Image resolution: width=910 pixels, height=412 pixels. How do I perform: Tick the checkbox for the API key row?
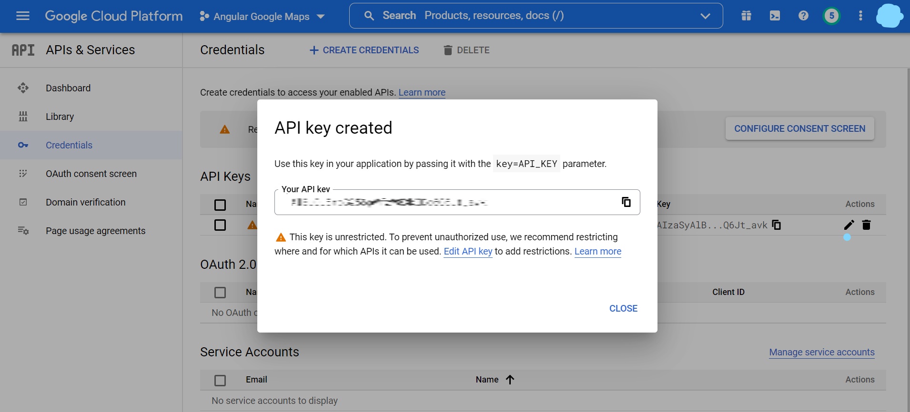220,225
